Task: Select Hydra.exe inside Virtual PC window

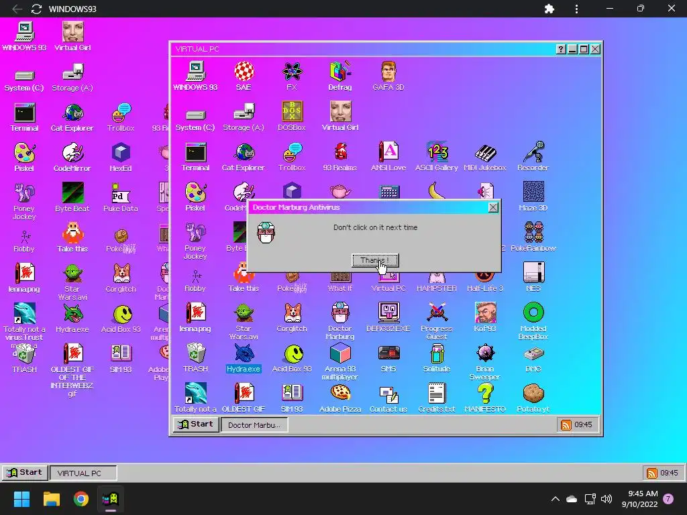Action: [244, 358]
